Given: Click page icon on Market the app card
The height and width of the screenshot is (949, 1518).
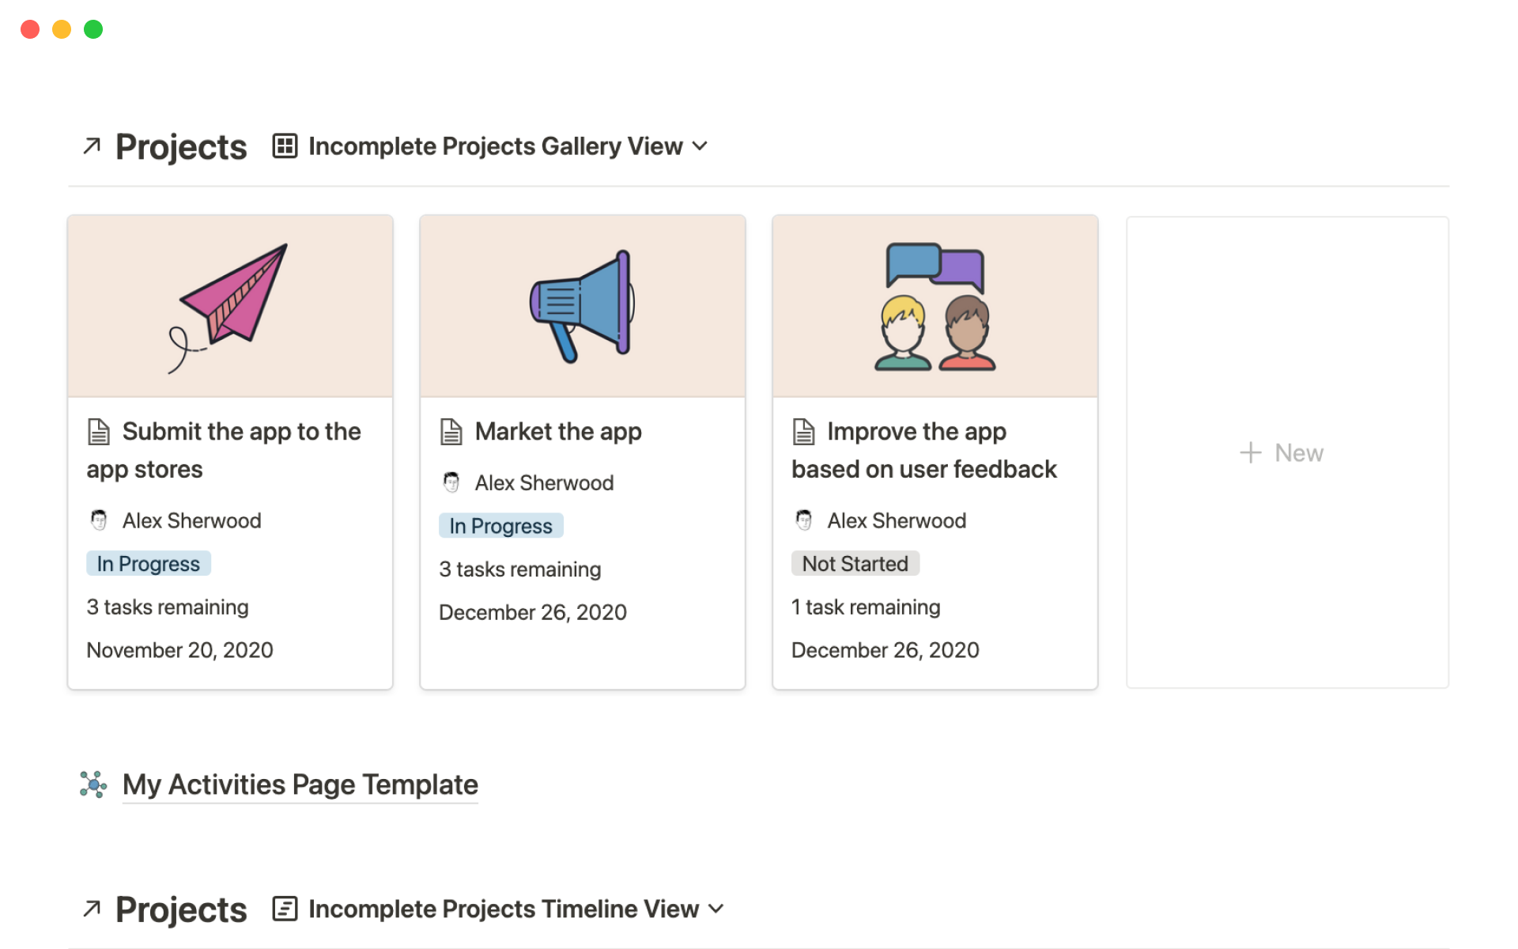Looking at the screenshot, I should [451, 432].
